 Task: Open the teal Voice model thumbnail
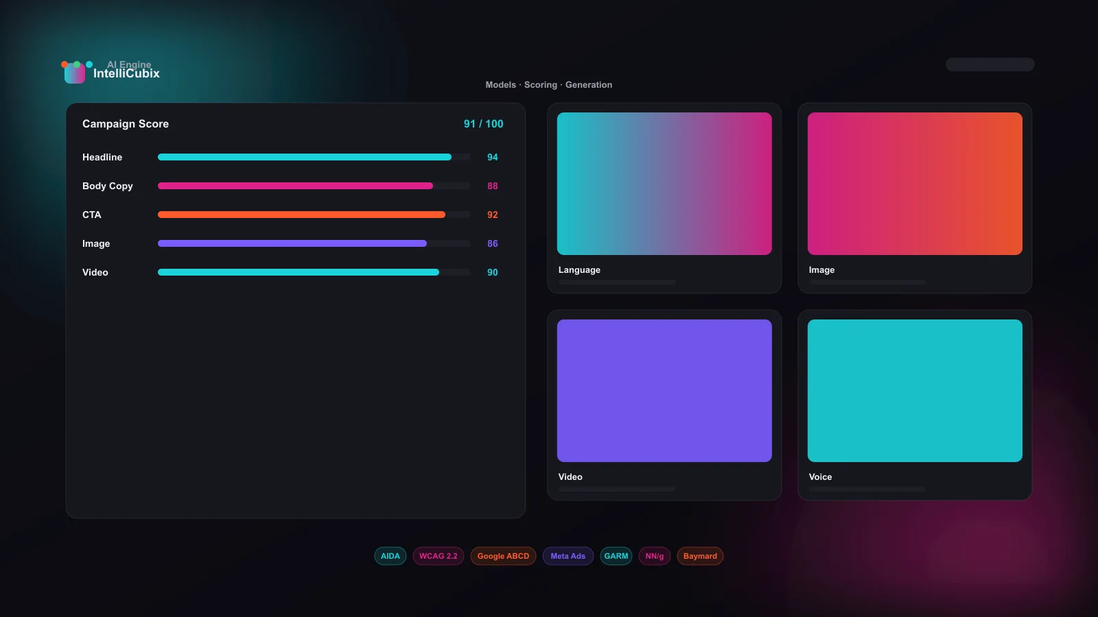[x=915, y=391]
